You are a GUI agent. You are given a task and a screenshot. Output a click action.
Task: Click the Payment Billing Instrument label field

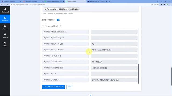[x=65, y=50]
